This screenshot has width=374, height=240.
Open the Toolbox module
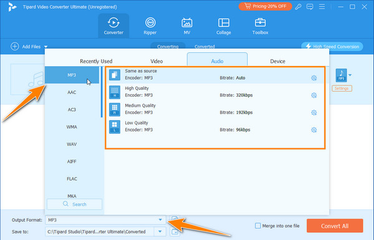[x=260, y=26]
